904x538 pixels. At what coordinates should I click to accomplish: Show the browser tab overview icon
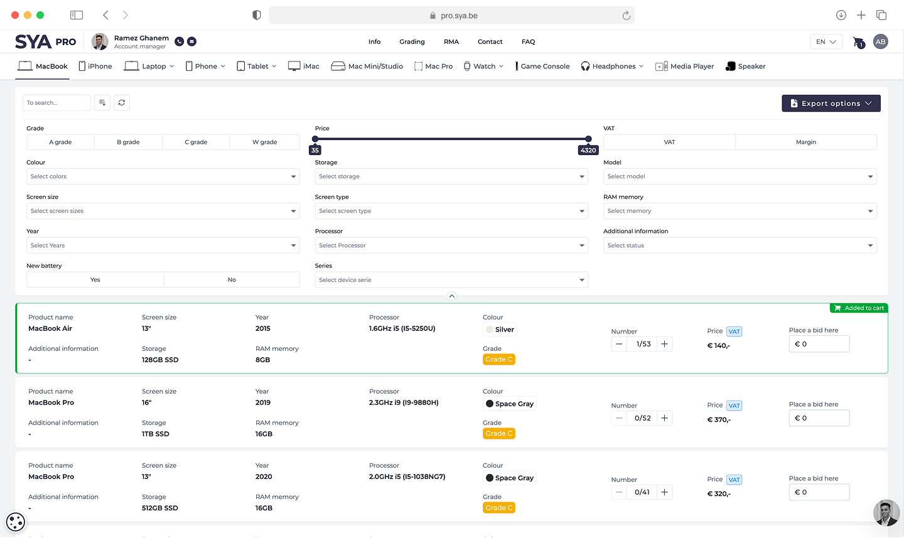[x=881, y=15]
